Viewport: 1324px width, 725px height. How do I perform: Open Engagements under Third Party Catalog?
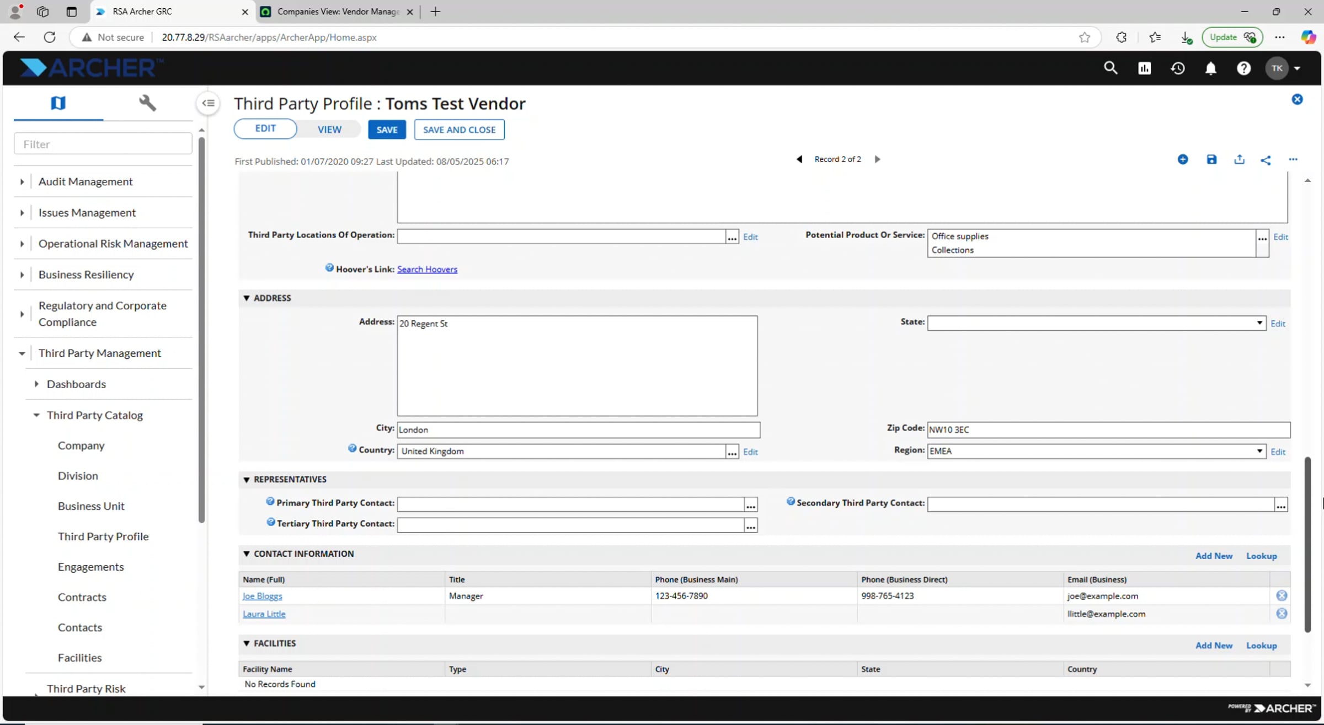coord(90,567)
